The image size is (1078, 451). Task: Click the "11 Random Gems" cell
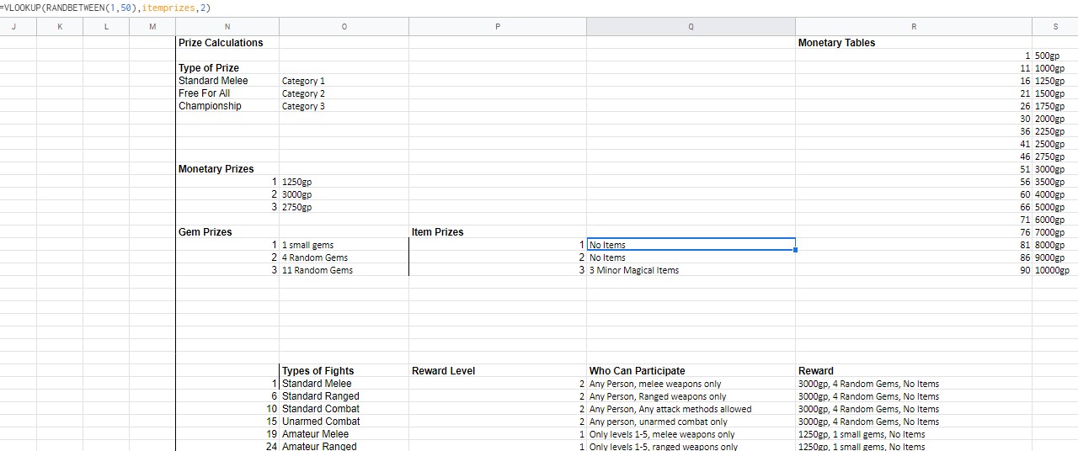point(318,271)
